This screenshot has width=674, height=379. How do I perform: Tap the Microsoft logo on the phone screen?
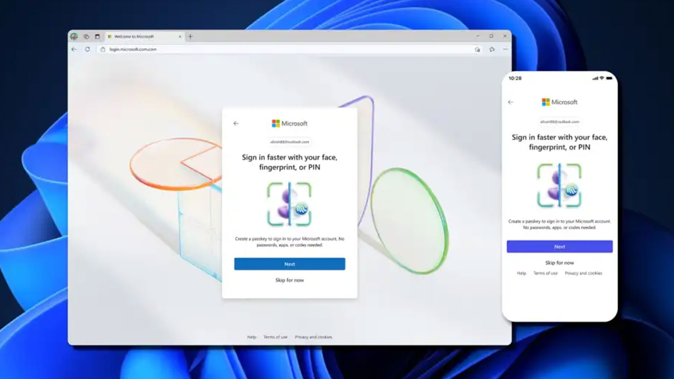[559, 102]
